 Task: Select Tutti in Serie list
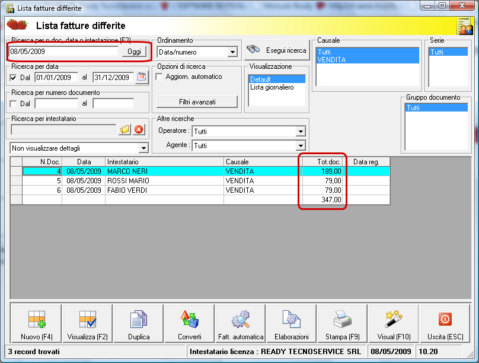point(448,52)
